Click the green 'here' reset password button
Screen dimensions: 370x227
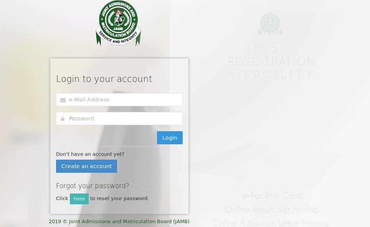point(79,199)
